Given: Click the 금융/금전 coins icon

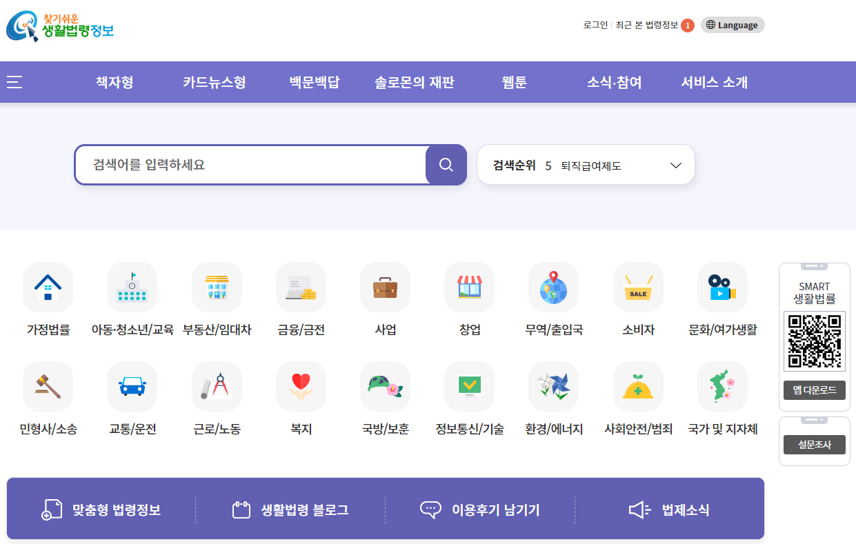Looking at the screenshot, I should (301, 287).
